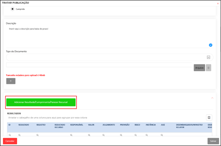Image resolution: width=221 pixels, height=146 pixels.
Task: Click Adicionar Resultado/Cumprimento/Parecer Recursal button
Action: click(41, 102)
